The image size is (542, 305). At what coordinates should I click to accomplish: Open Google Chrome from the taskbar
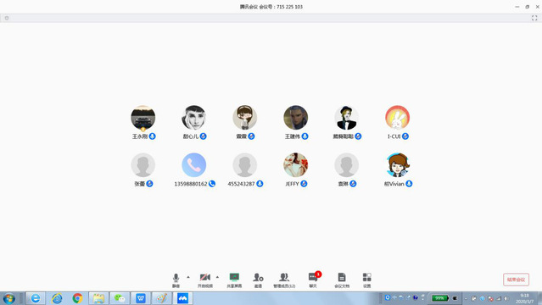click(x=77, y=298)
